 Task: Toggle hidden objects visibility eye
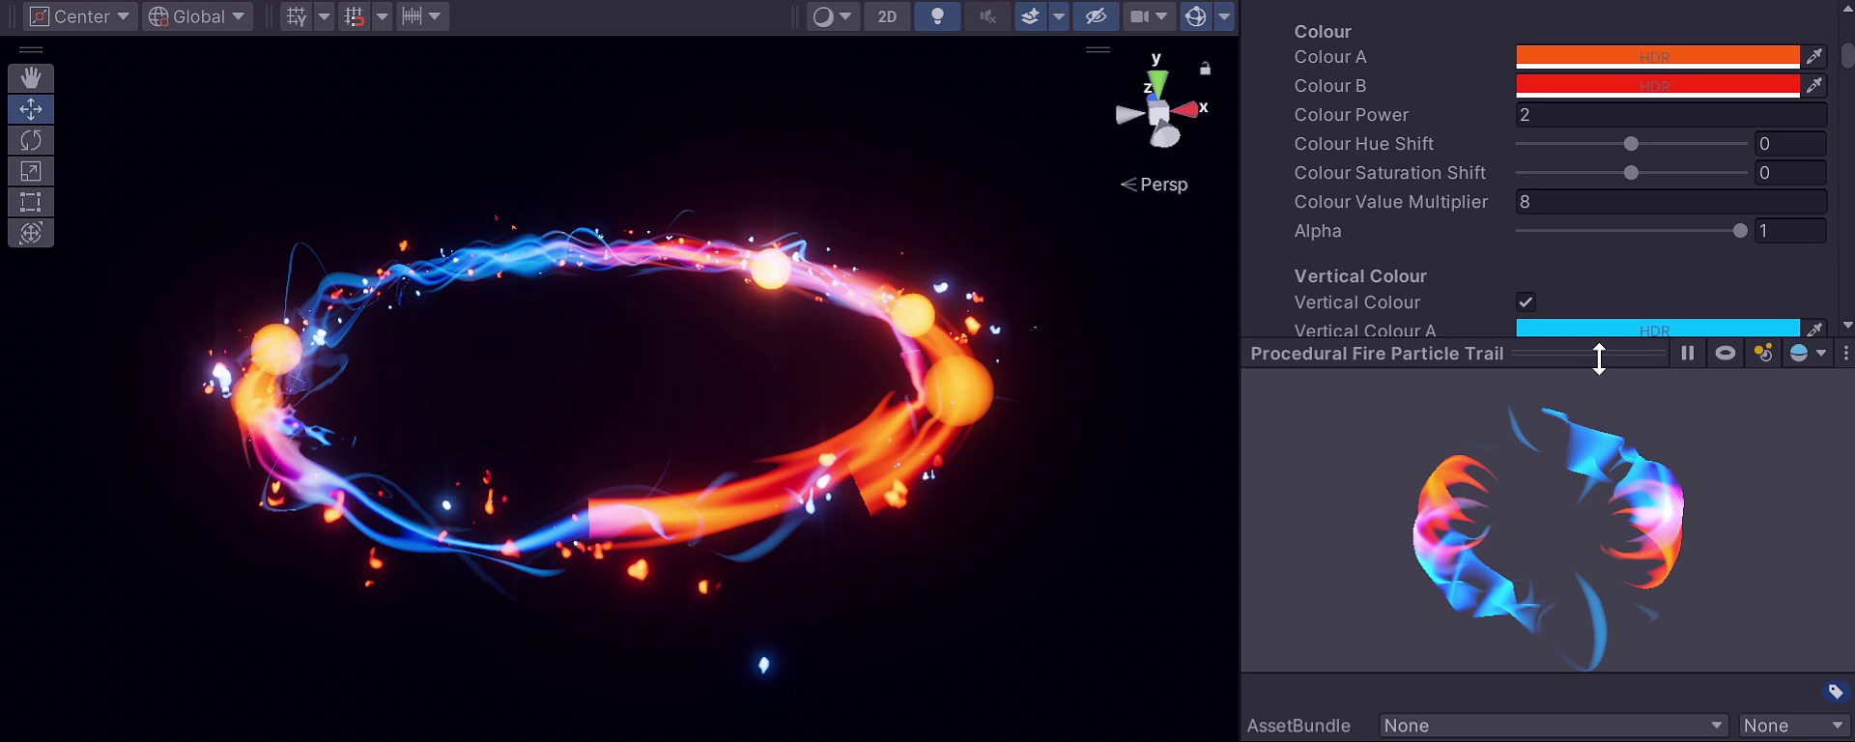coord(1096,16)
